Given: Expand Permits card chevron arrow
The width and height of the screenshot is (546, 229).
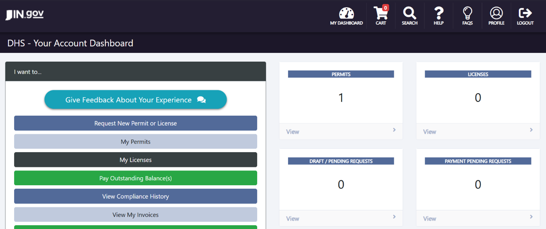Looking at the screenshot, I should [394, 130].
